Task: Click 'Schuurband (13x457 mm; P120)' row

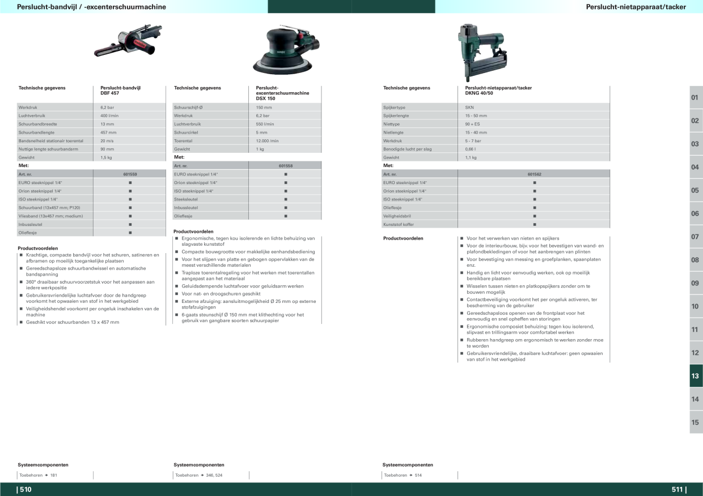Action: tap(91, 208)
